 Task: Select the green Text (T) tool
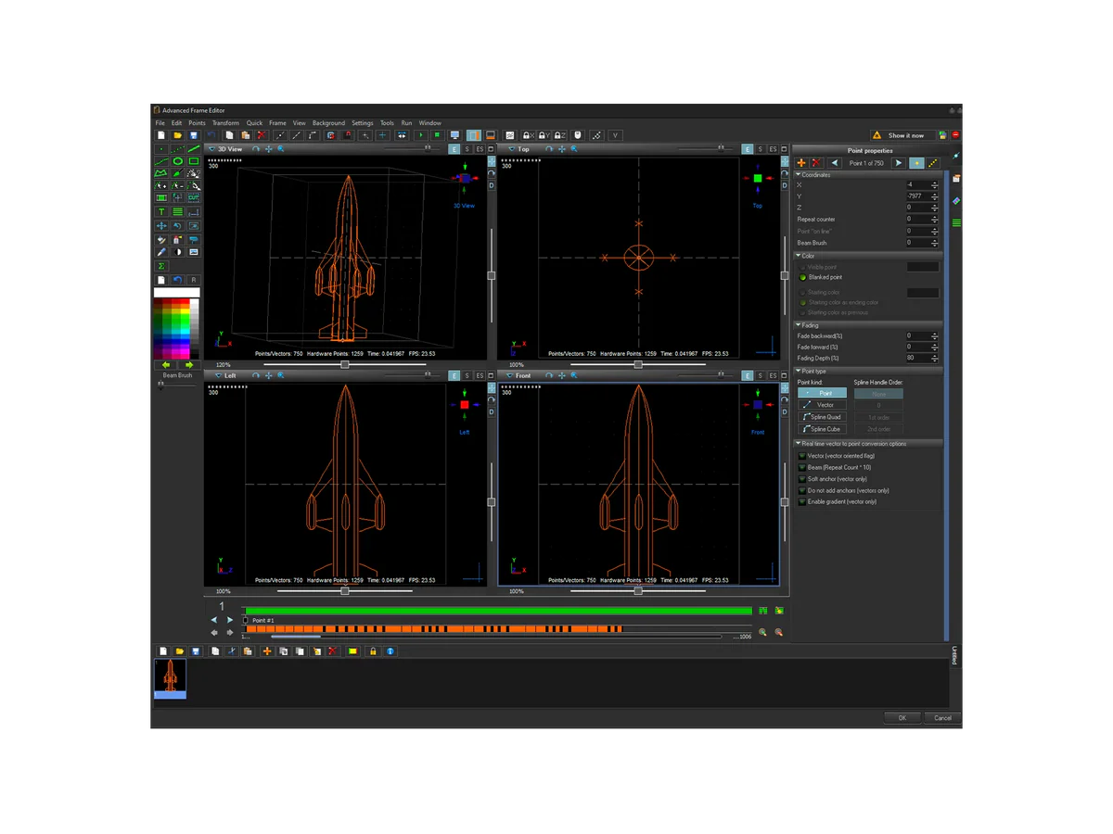pos(161,211)
